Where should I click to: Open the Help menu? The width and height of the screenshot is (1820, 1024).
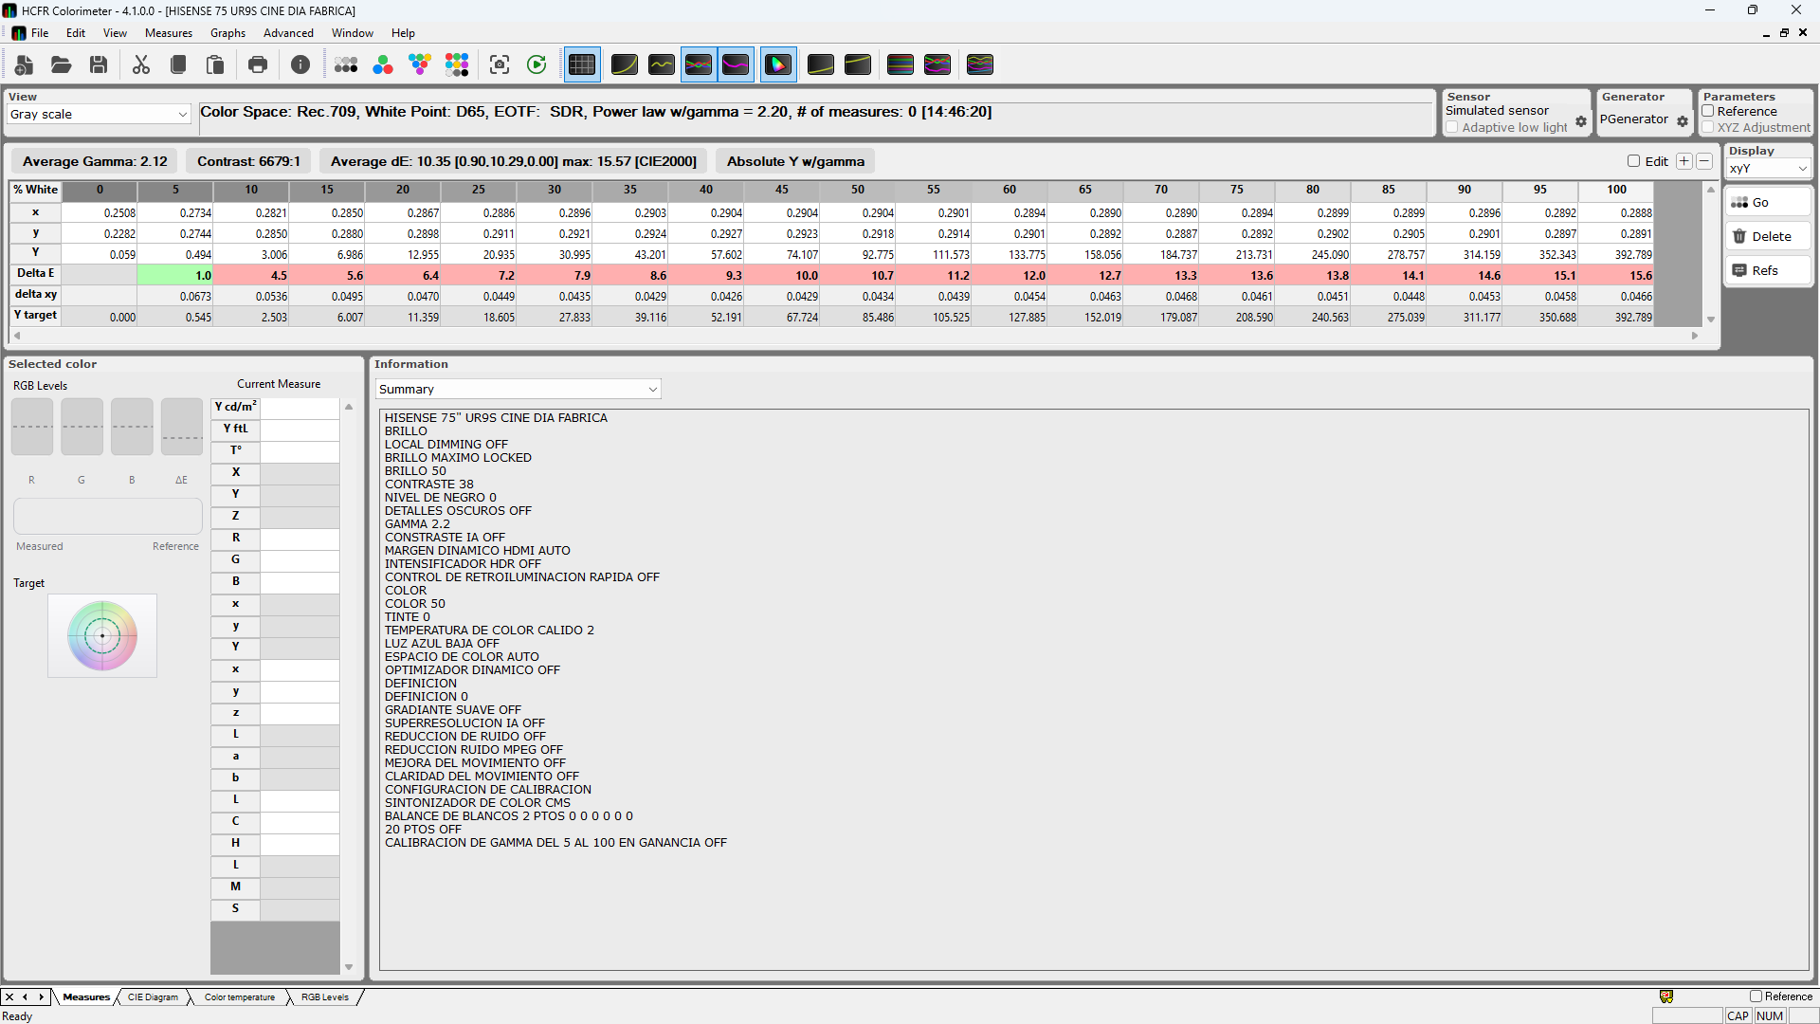(x=403, y=33)
